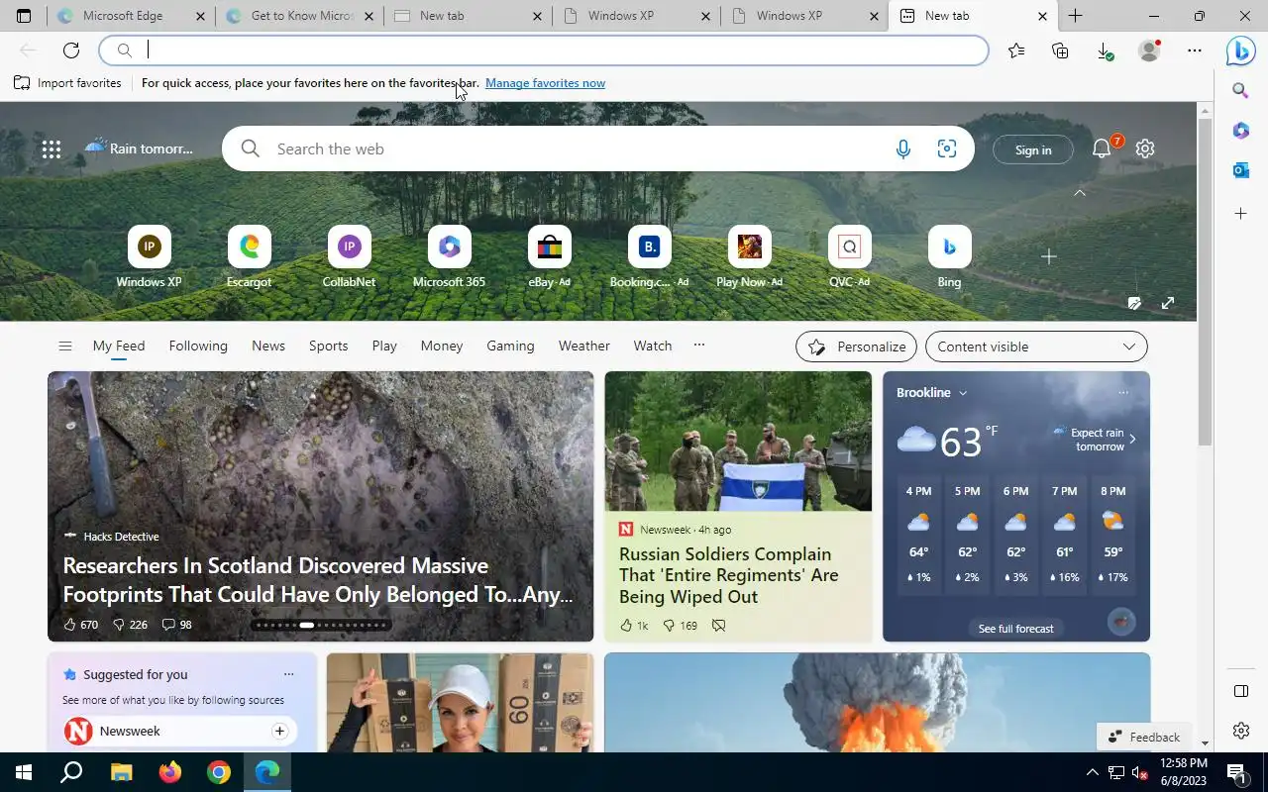Open notifications bell icon
Viewport: 1268px width, 792px height.
[1102, 148]
